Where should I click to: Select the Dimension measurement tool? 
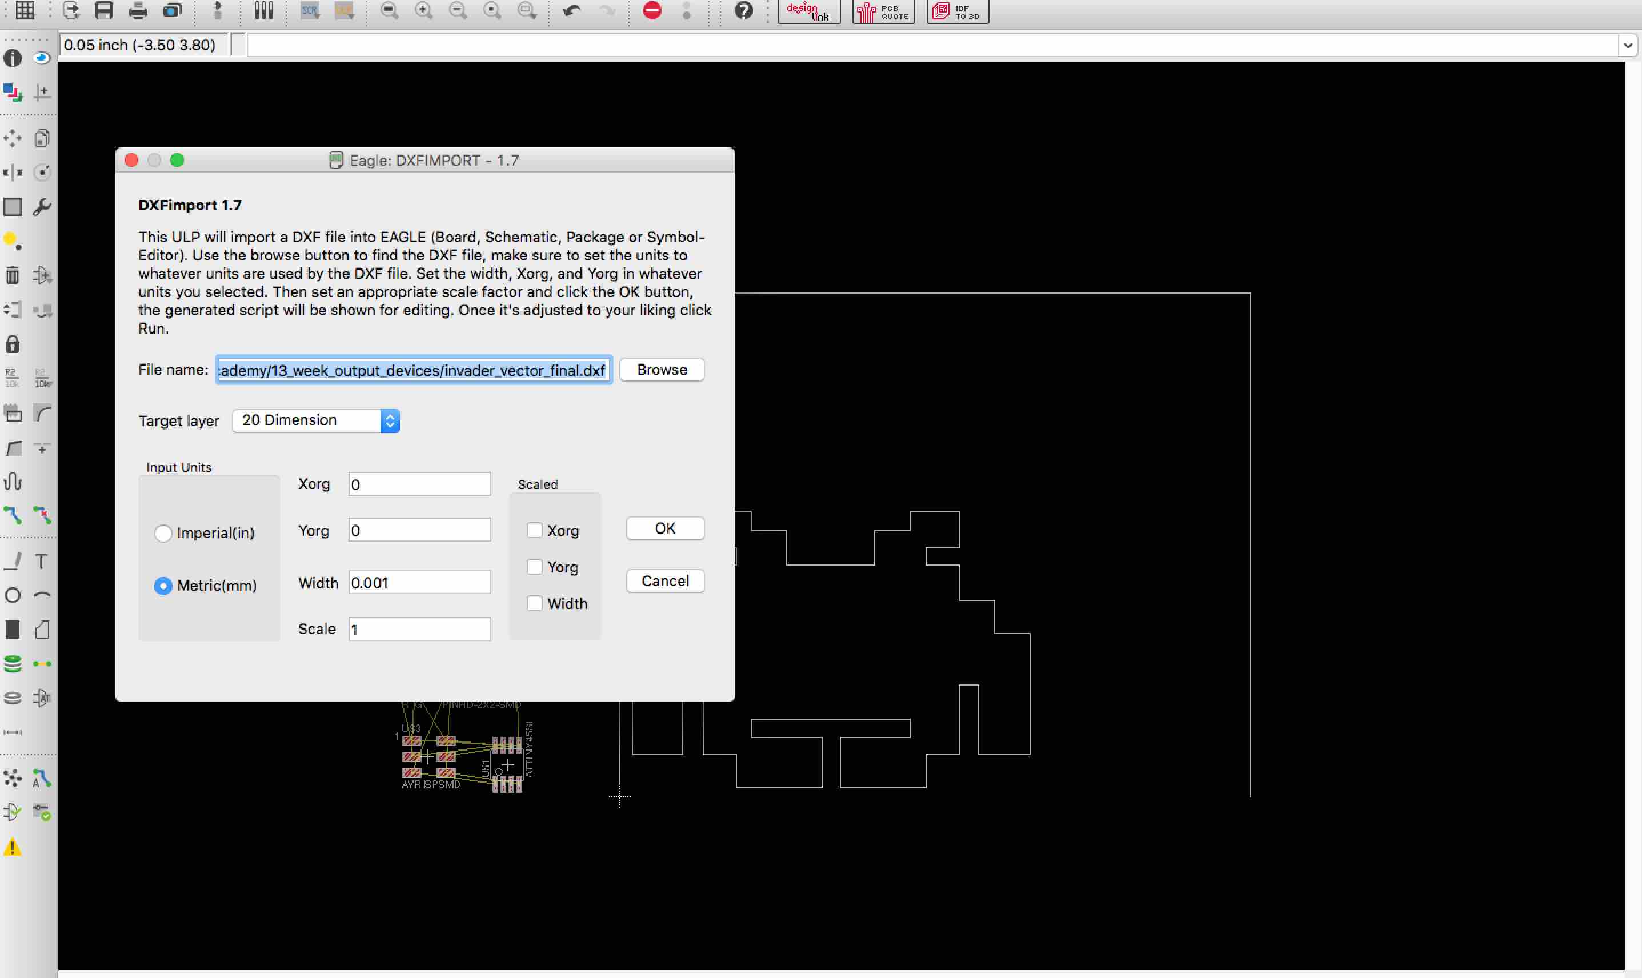pos(13,732)
